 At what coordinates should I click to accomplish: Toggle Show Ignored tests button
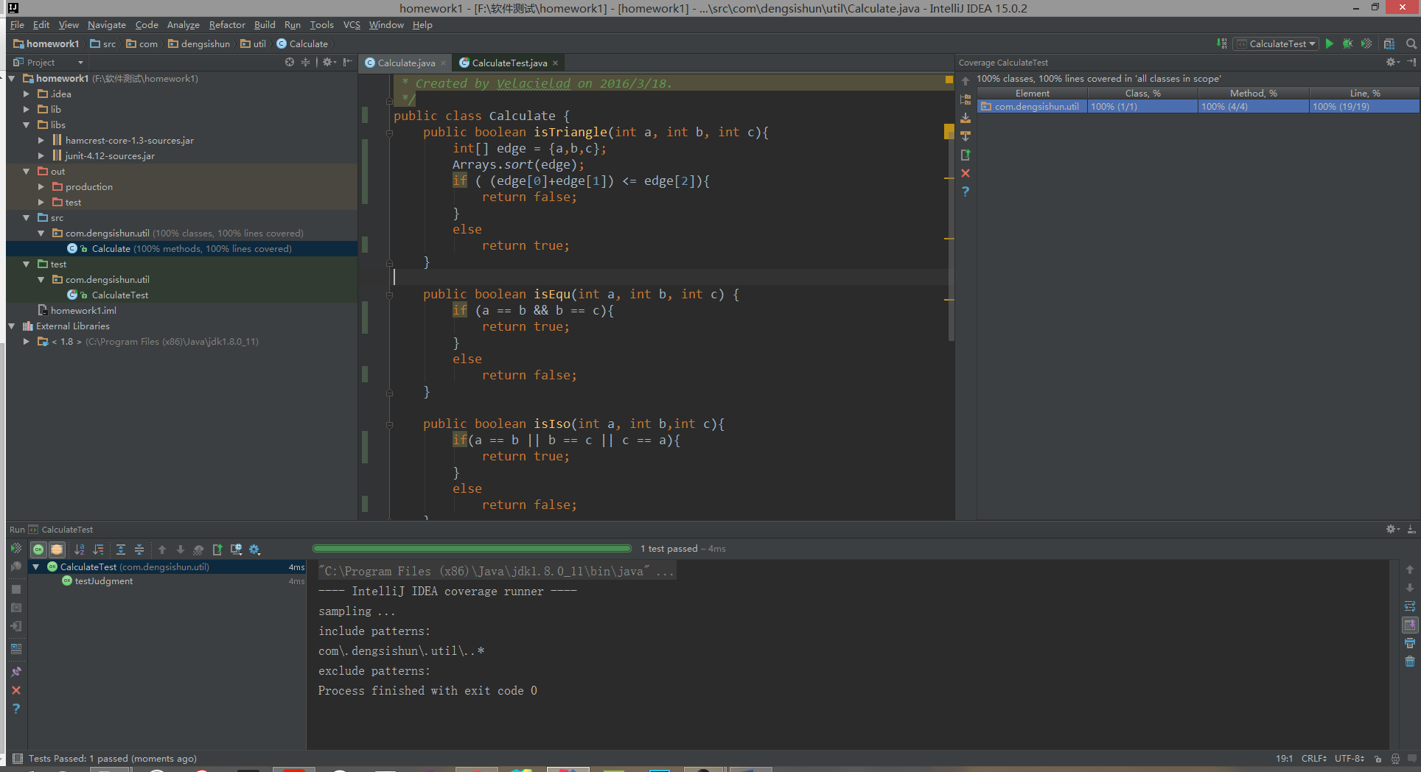pos(57,550)
